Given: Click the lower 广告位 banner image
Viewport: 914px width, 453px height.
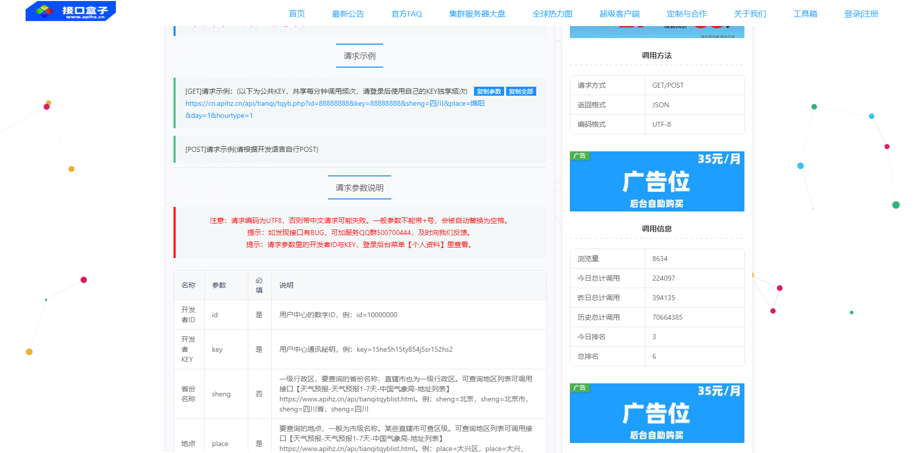Looking at the screenshot, I should point(657,413).
